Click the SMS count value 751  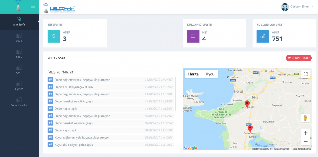(x=277, y=39)
